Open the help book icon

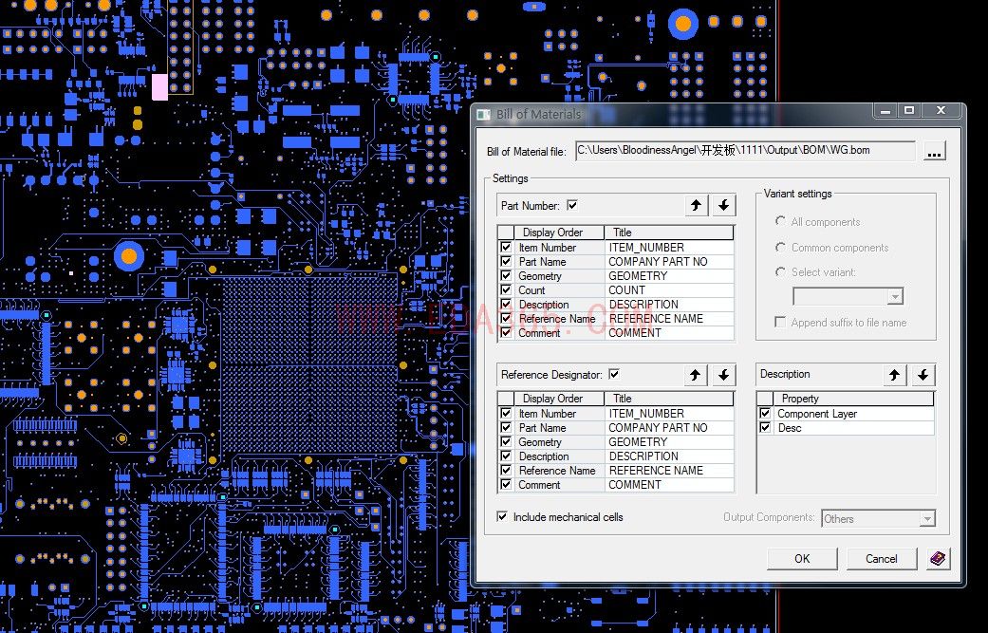tap(939, 558)
